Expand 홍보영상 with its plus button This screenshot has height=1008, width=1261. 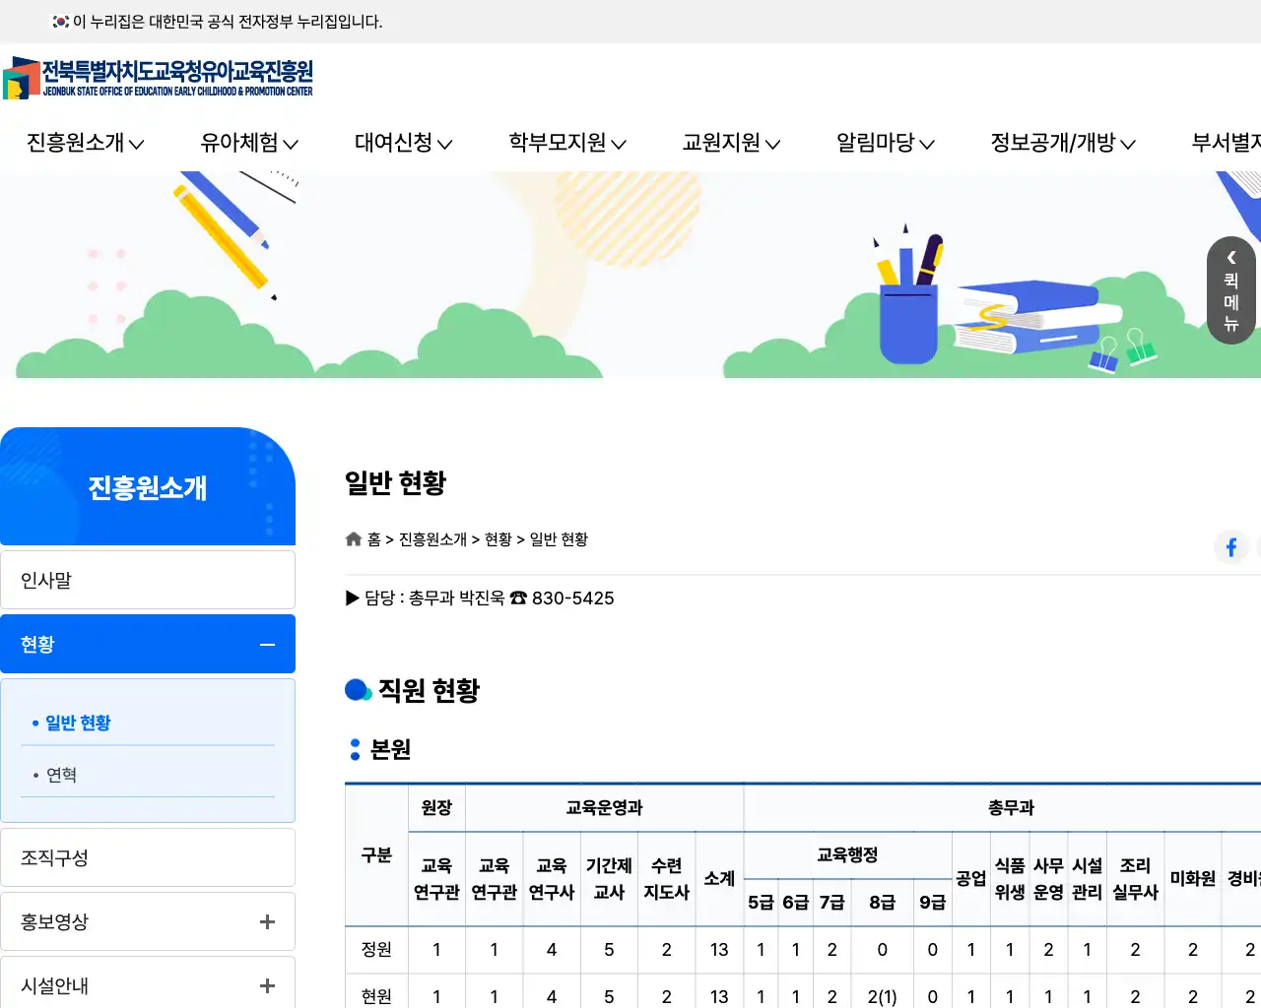pos(267,921)
